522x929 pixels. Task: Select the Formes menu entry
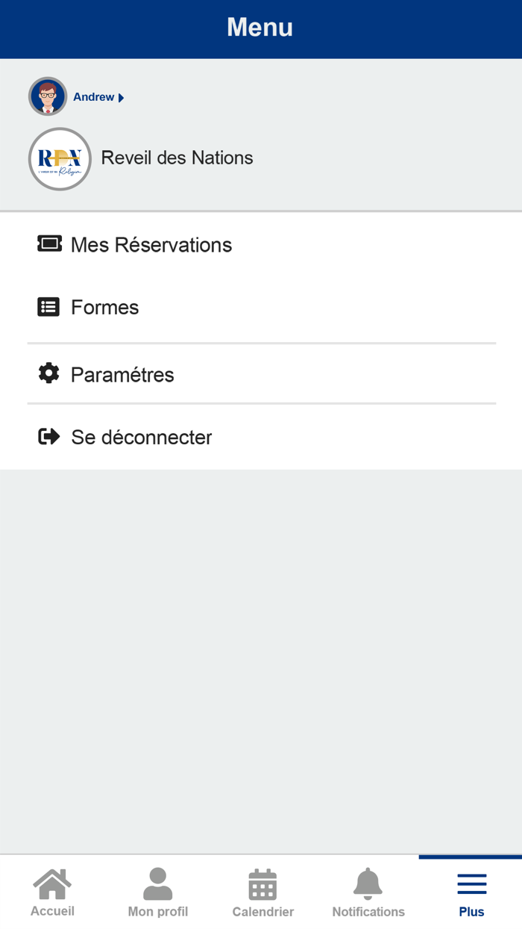(x=104, y=306)
